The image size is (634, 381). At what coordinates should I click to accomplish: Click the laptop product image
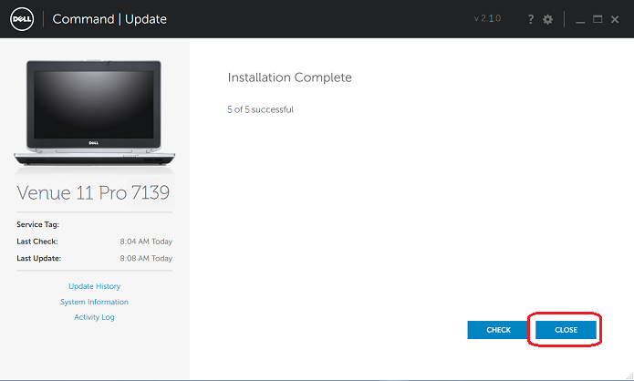coord(94,113)
